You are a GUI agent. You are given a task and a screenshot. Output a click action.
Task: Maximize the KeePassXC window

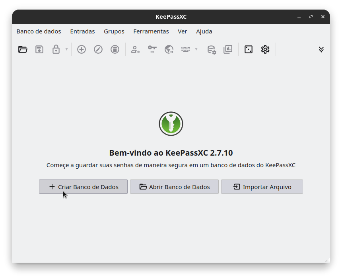click(311, 17)
